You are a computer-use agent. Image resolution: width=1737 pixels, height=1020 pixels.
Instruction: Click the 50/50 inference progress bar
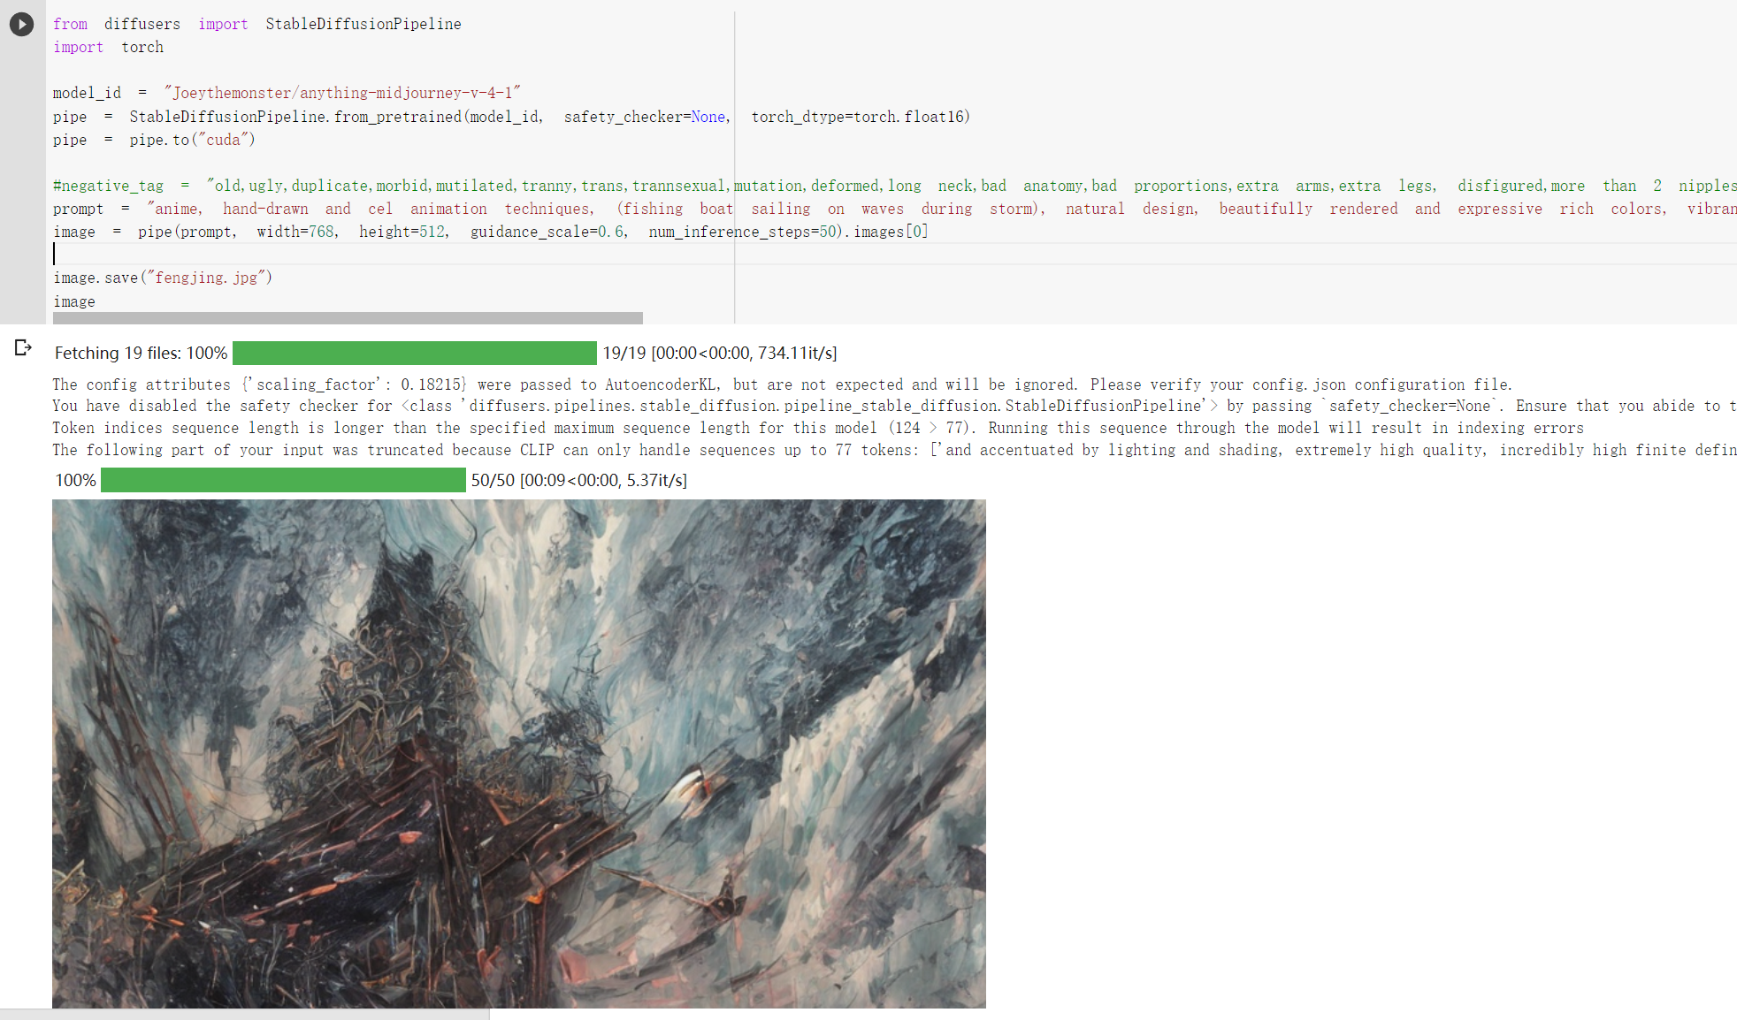tap(283, 480)
